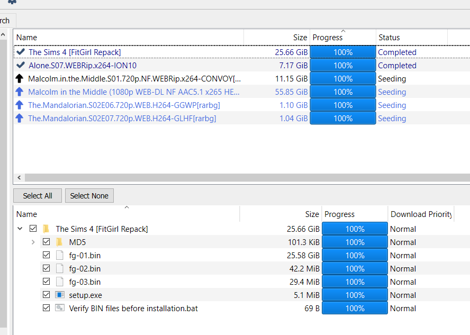The width and height of the screenshot is (470, 335).
Task: Uncheck the fg-02.bin checkbox
Action: coord(46,268)
